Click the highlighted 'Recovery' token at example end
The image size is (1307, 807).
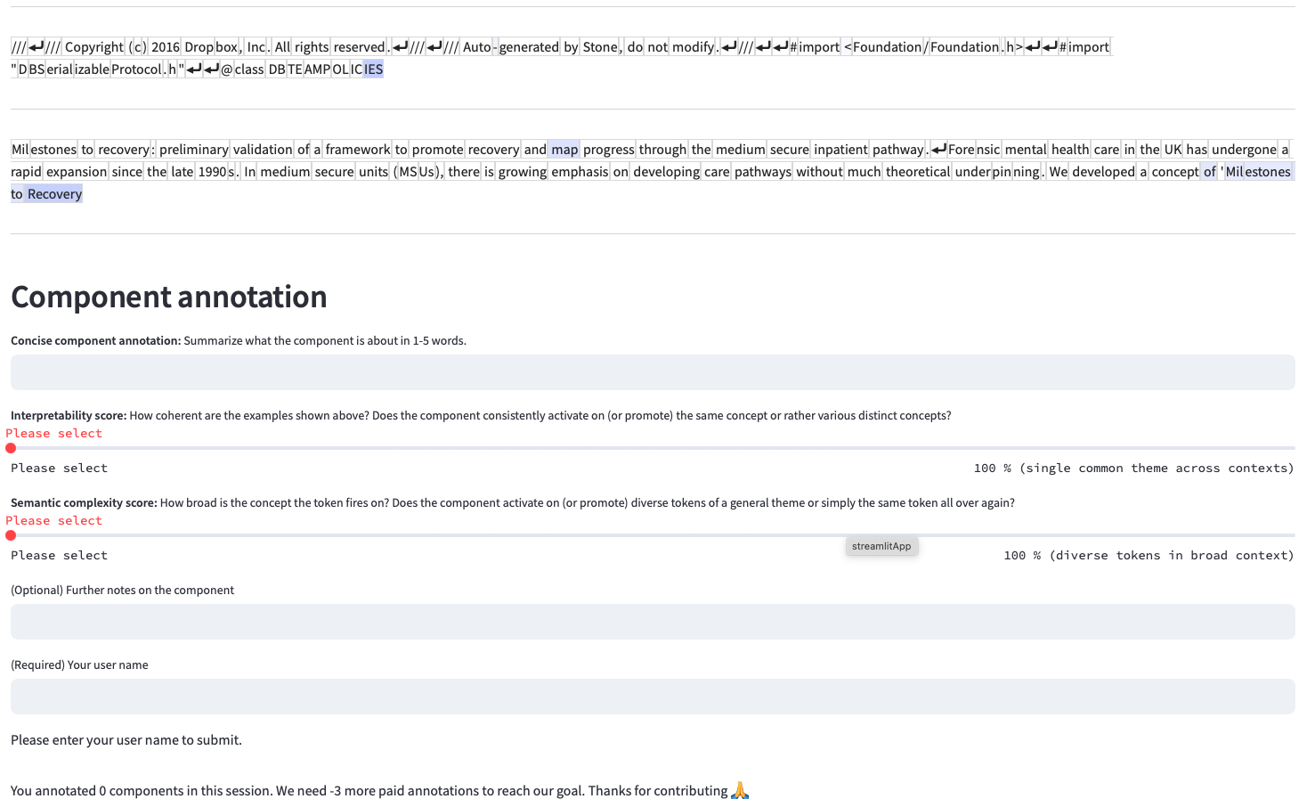[x=54, y=194]
